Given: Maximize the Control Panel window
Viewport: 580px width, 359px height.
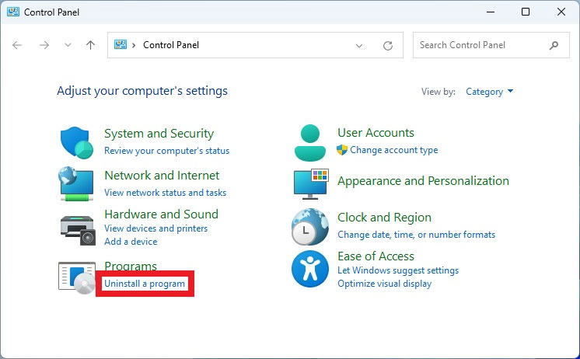Looking at the screenshot, I should coord(526,12).
